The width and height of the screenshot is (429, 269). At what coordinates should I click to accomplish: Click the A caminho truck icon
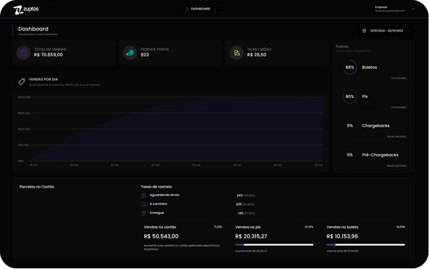144,204
